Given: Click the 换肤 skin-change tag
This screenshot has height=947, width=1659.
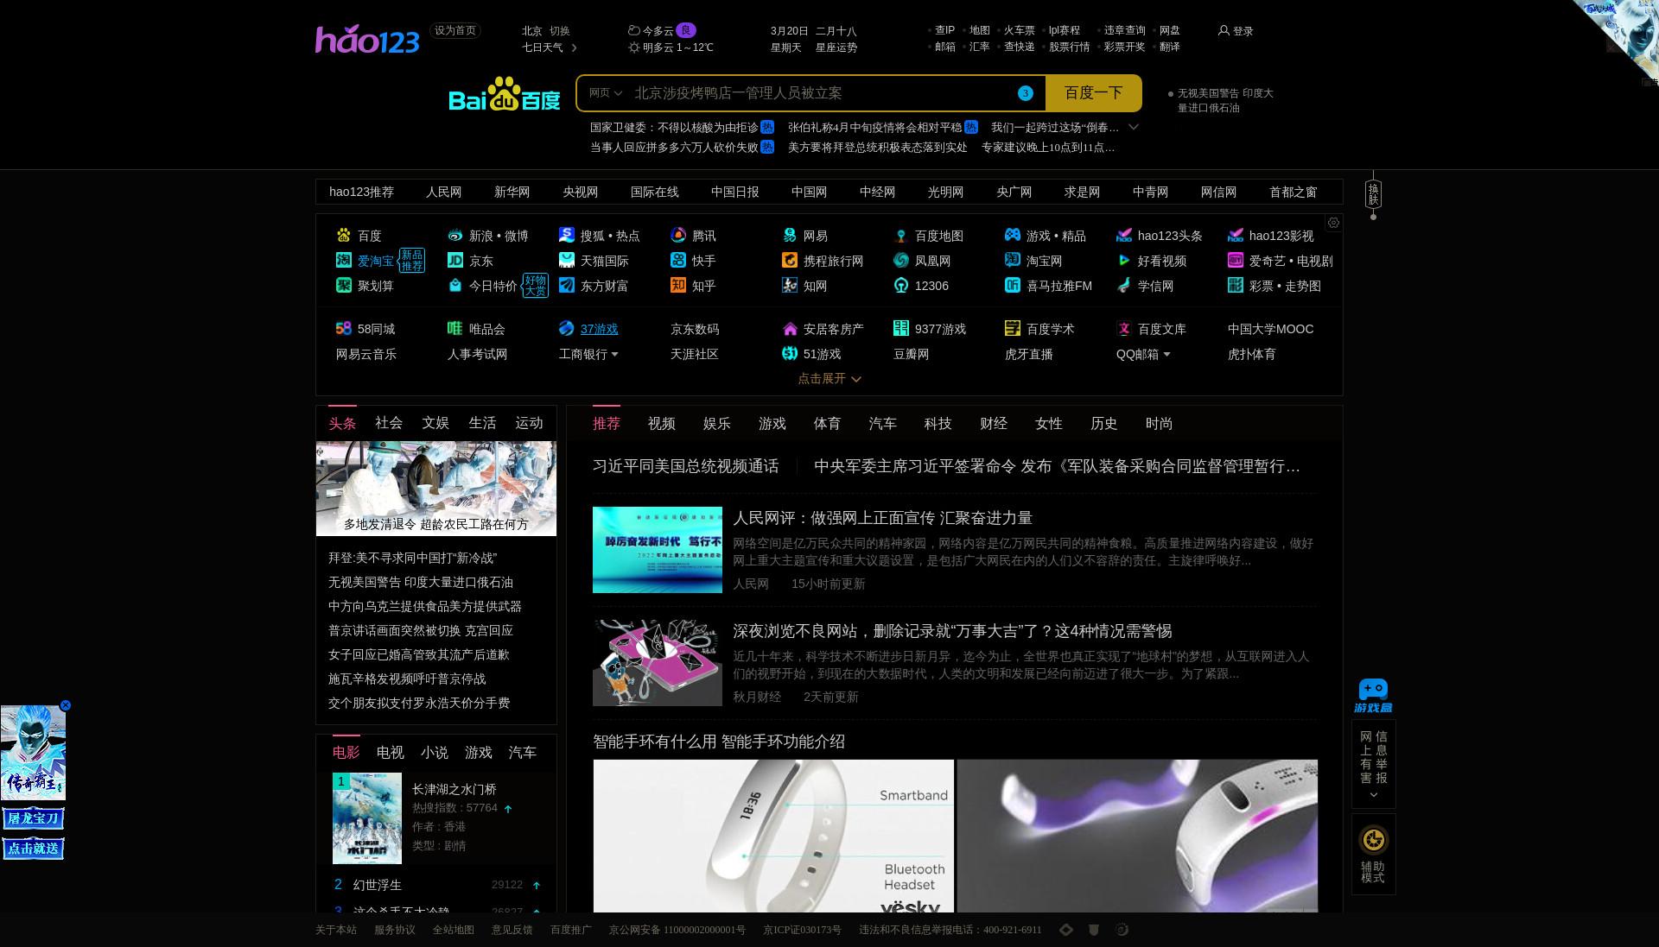Looking at the screenshot, I should pos(1373,194).
